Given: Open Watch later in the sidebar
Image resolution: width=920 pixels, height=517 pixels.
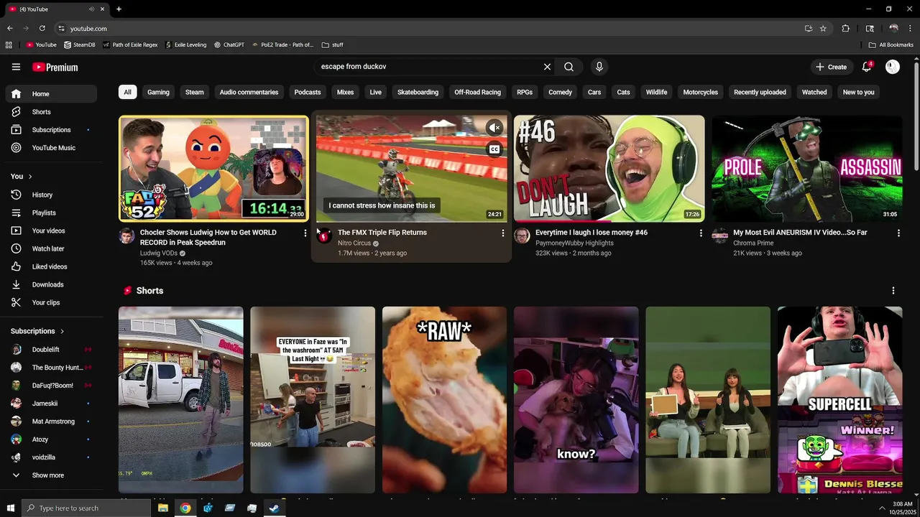Looking at the screenshot, I should (51, 248).
